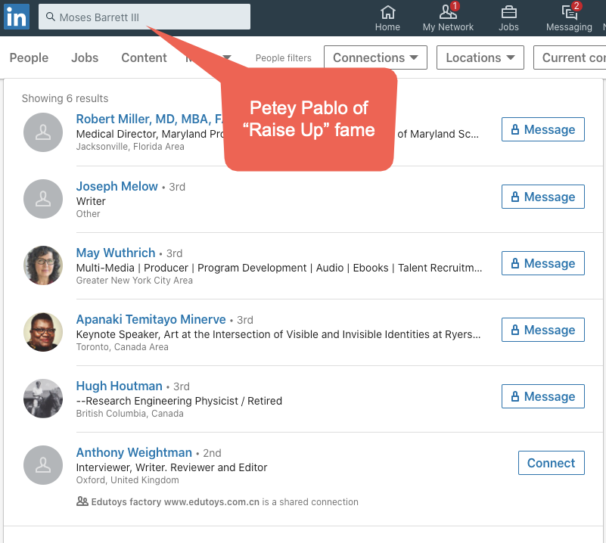Expand the Locations filter dropdown

coord(480,57)
